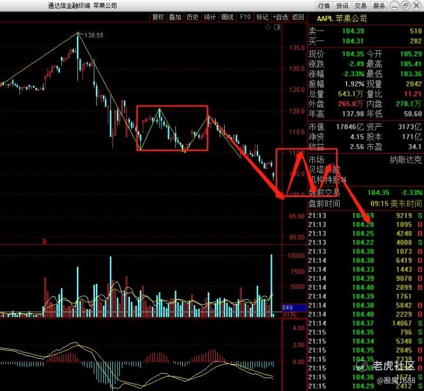Open the 行情 menu
Image resolution: width=424 pixels, height=391 pixels.
[324, 6]
